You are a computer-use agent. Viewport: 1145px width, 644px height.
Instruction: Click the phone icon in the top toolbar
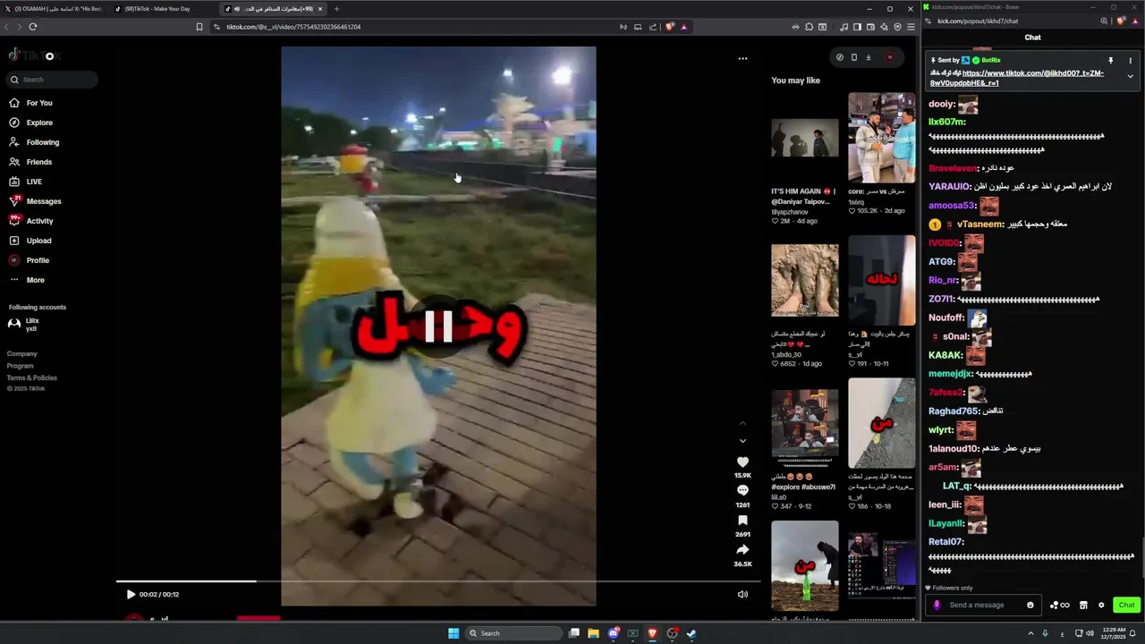pos(853,57)
